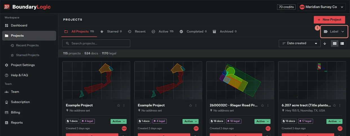Click the MA user avatar
The height and width of the screenshot is (136, 350).
click(124, 128)
